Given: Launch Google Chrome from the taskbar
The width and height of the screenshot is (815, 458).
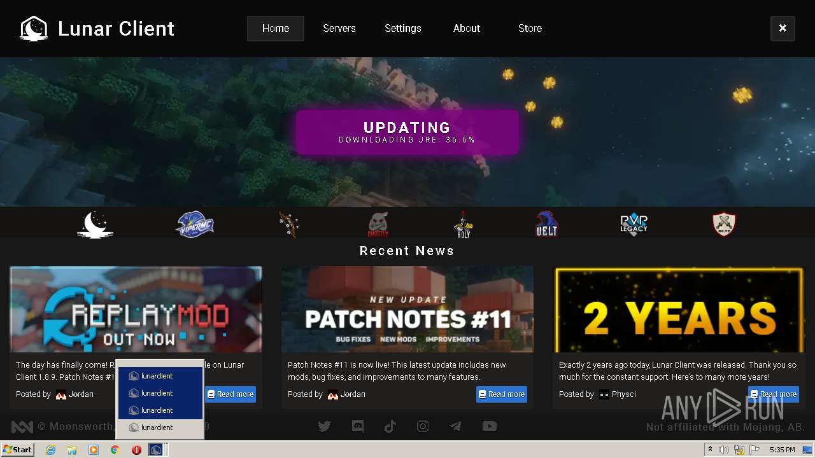Looking at the screenshot, I should coord(115,450).
